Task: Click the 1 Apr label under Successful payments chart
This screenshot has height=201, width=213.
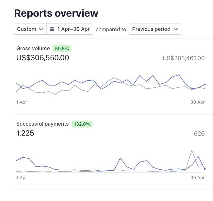Action: [x=22, y=178]
